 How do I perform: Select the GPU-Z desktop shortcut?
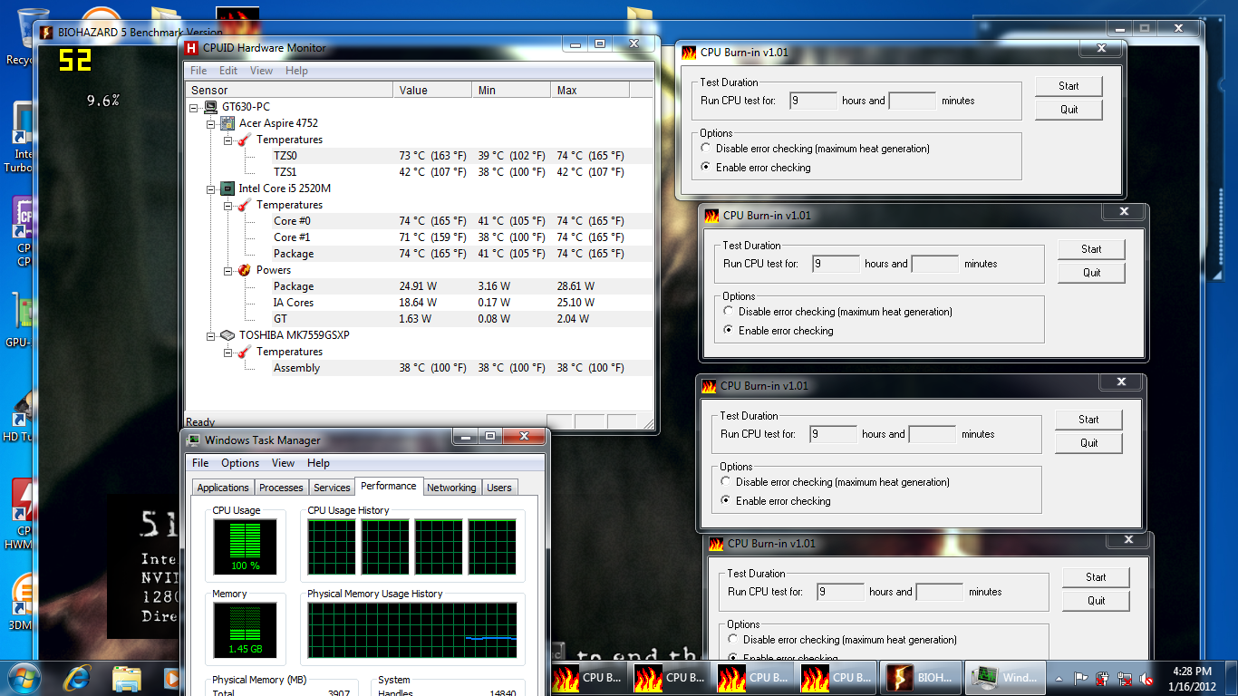click(20, 319)
